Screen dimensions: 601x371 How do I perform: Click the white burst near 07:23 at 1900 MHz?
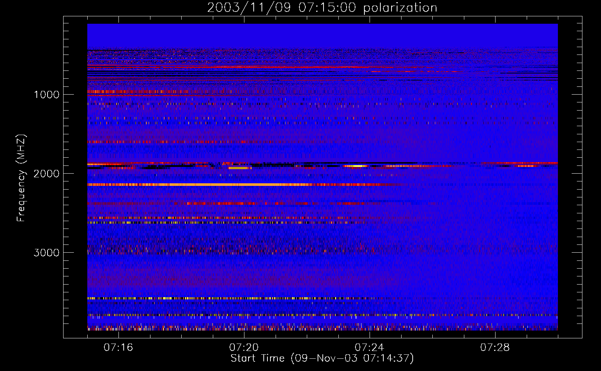click(x=356, y=166)
